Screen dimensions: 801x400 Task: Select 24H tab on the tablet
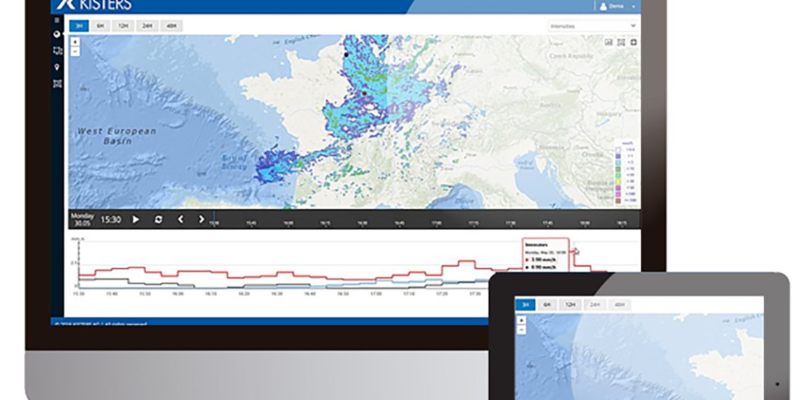(x=594, y=305)
